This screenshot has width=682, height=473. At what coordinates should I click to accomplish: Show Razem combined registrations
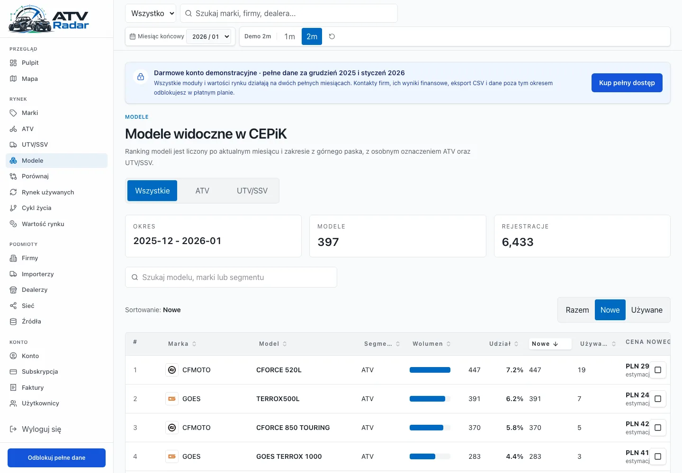pyautogui.click(x=577, y=310)
